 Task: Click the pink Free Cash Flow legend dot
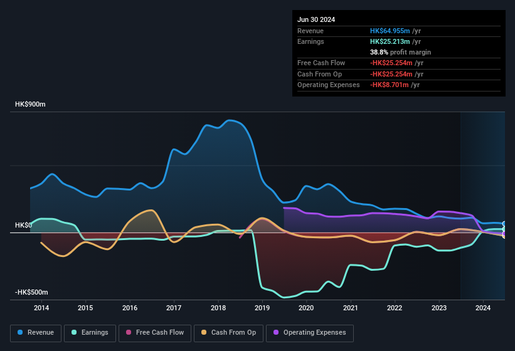coord(129,332)
